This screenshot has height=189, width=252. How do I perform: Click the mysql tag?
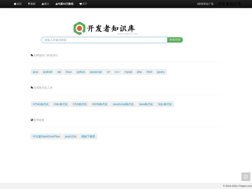128,72
